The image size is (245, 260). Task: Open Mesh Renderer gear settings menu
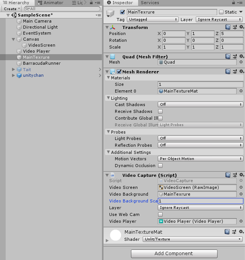(242, 71)
